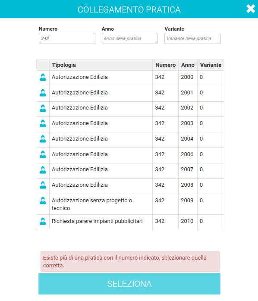This screenshot has height=301, width=258.
Task: Click the Tipologia column header
Action: click(64, 65)
